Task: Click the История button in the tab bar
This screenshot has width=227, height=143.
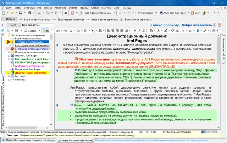Action: [x=9, y=19]
